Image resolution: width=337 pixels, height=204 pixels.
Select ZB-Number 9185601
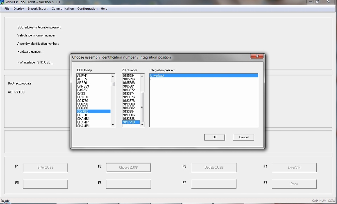[131, 86]
